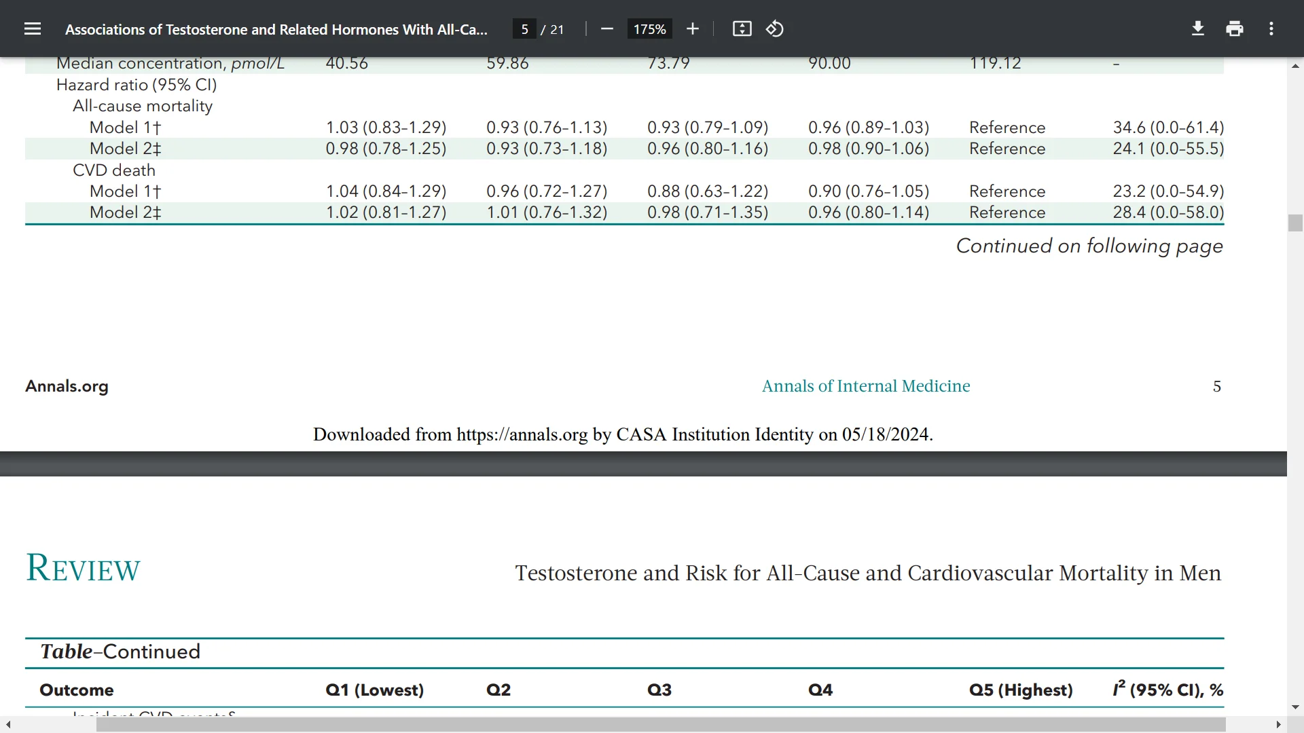Click the total page count '/ 21'

552,29
